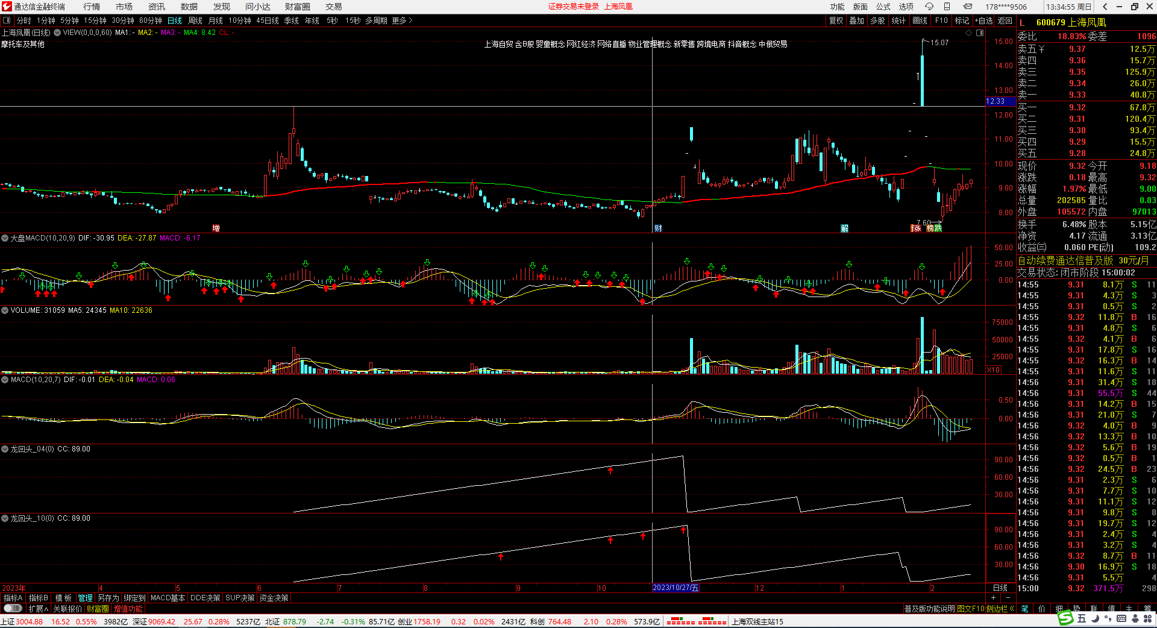Switch to the 周线 weekly period tab

click(x=195, y=20)
